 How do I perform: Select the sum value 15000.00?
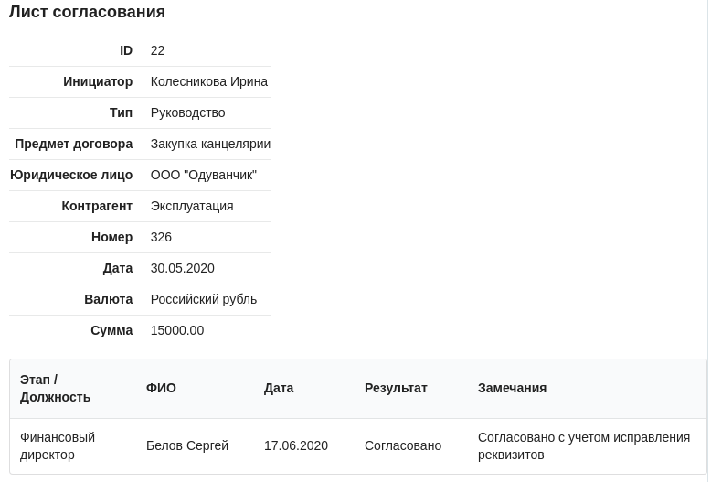pyautogui.click(x=177, y=330)
